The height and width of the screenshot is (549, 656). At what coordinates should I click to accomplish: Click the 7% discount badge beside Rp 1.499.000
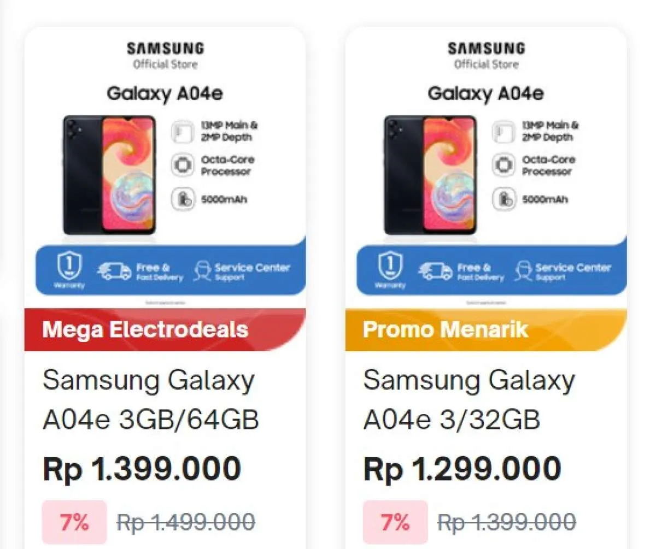[x=74, y=523]
